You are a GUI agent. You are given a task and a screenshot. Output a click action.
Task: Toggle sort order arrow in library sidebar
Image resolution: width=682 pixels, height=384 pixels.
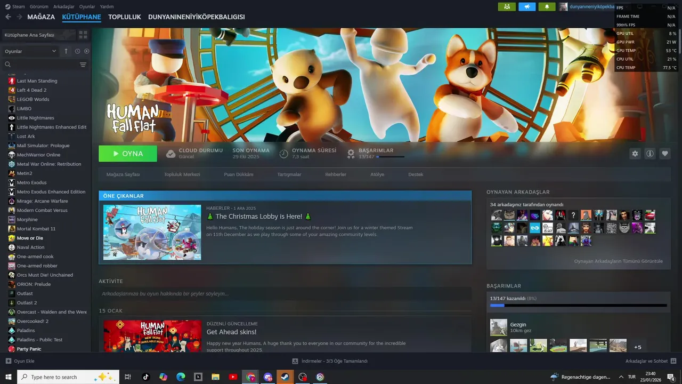(66, 51)
